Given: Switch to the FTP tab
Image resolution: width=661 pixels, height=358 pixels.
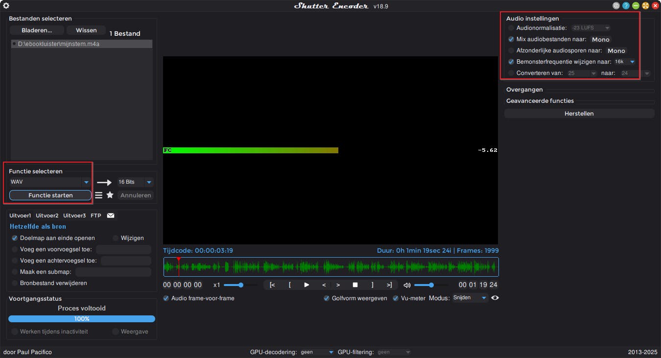Looking at the screenshot, I should coord(96,215).
